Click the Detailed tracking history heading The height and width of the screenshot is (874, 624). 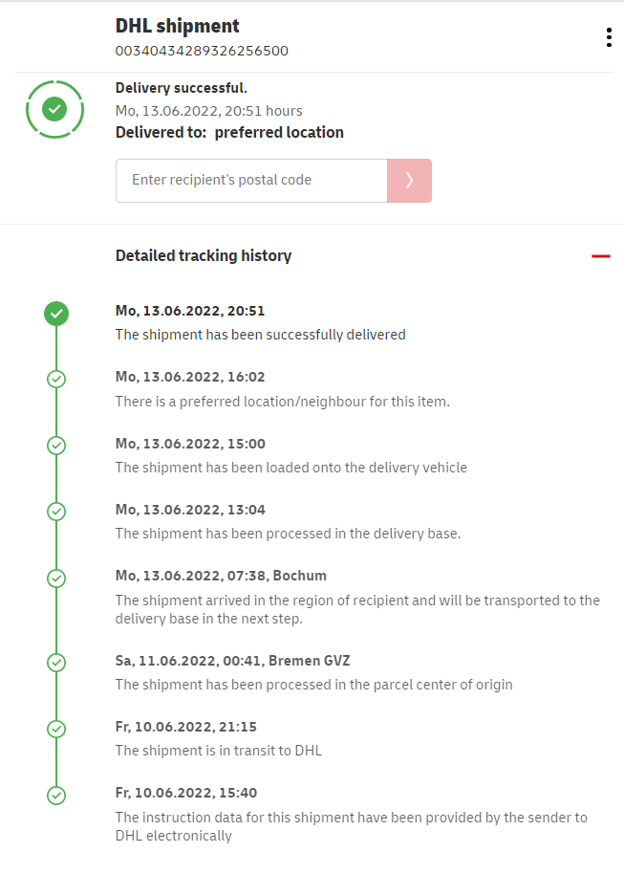click(204, 255)
